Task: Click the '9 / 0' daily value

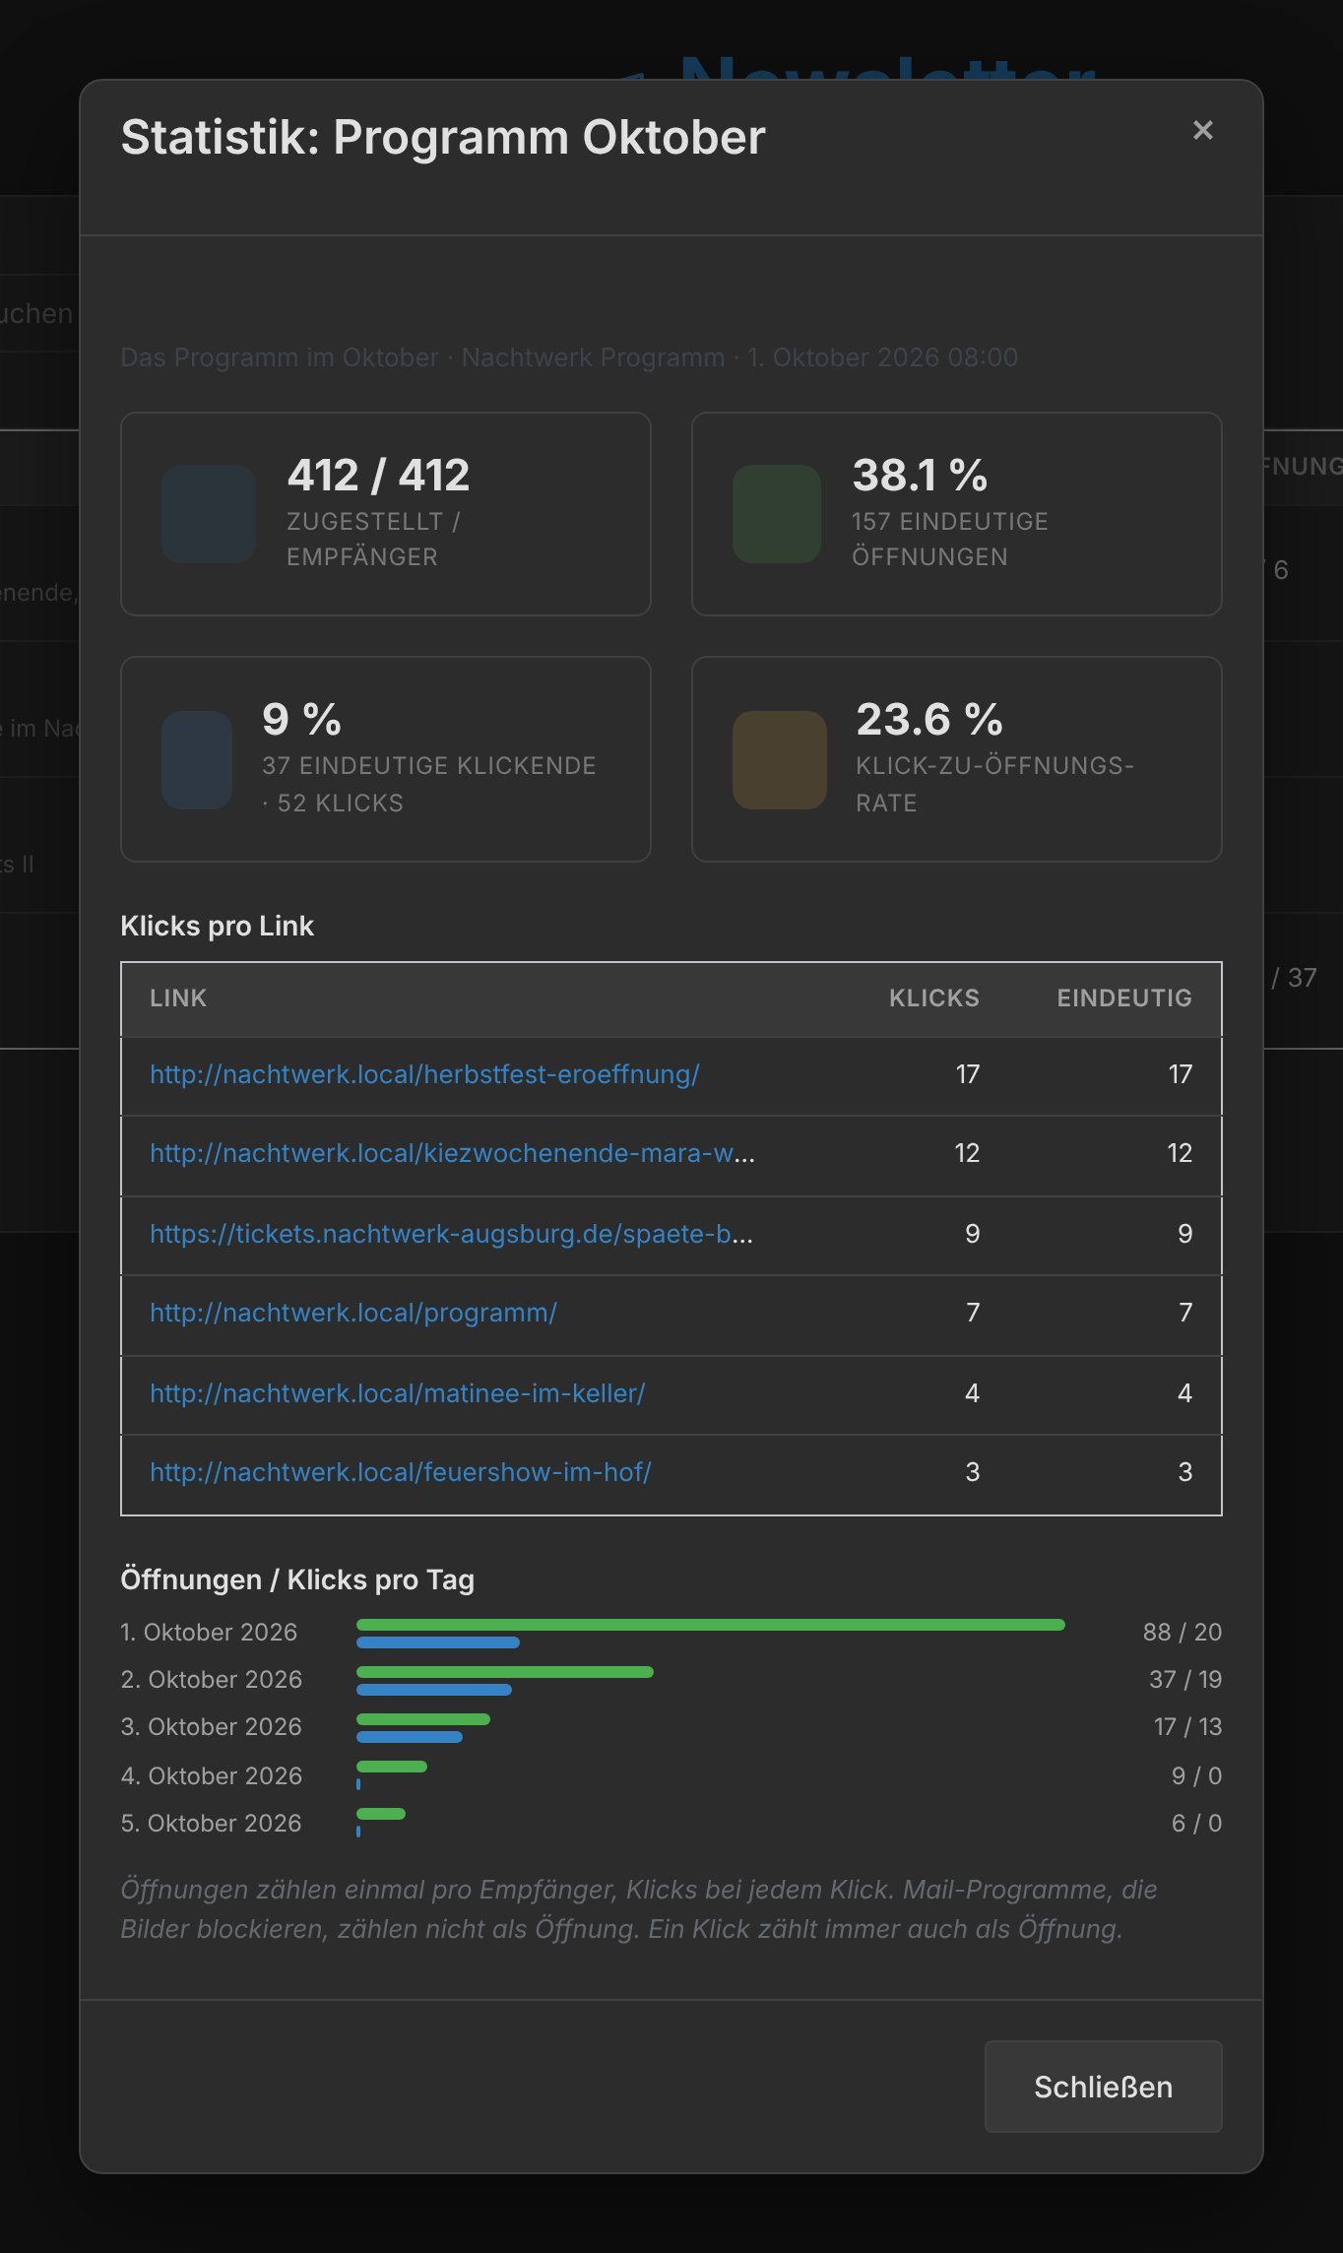Action: coord(1196,1775)
